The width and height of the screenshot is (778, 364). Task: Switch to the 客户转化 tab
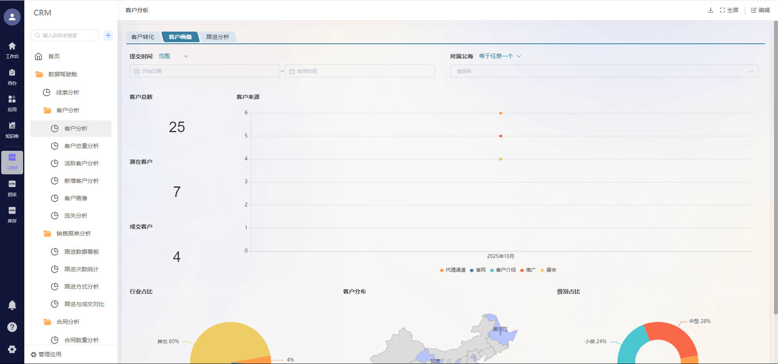[x=143, y=37]
